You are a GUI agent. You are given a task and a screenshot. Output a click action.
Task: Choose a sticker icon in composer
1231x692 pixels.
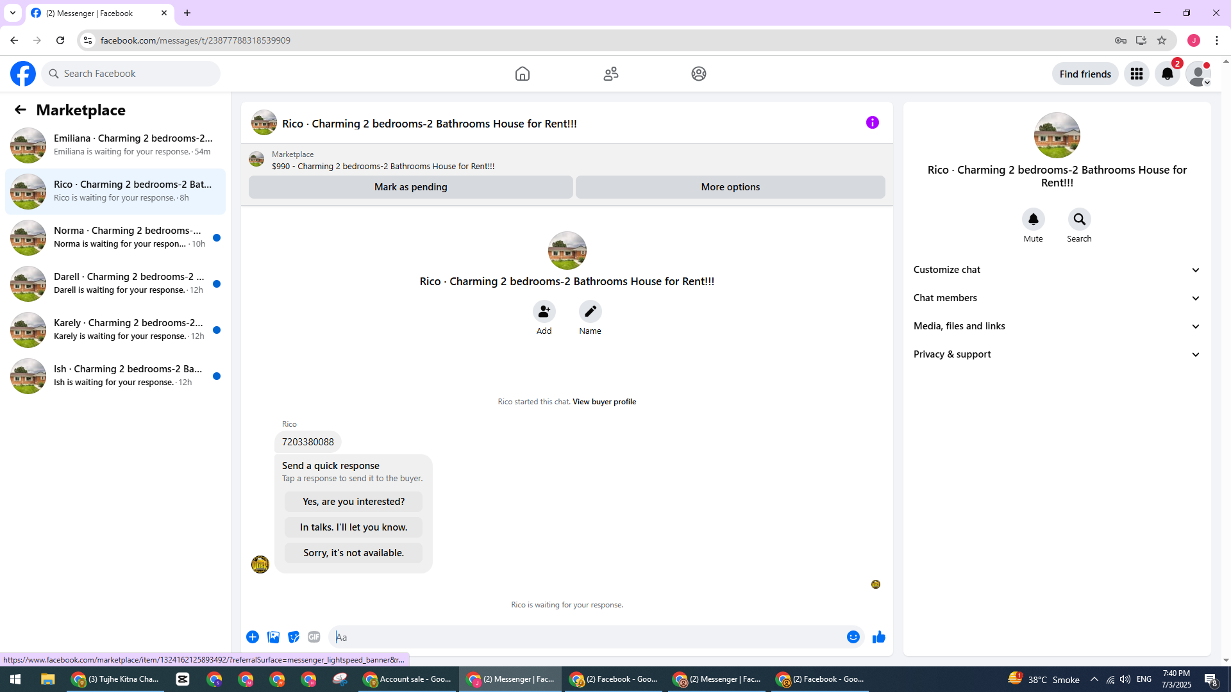[x=294, y=637]
